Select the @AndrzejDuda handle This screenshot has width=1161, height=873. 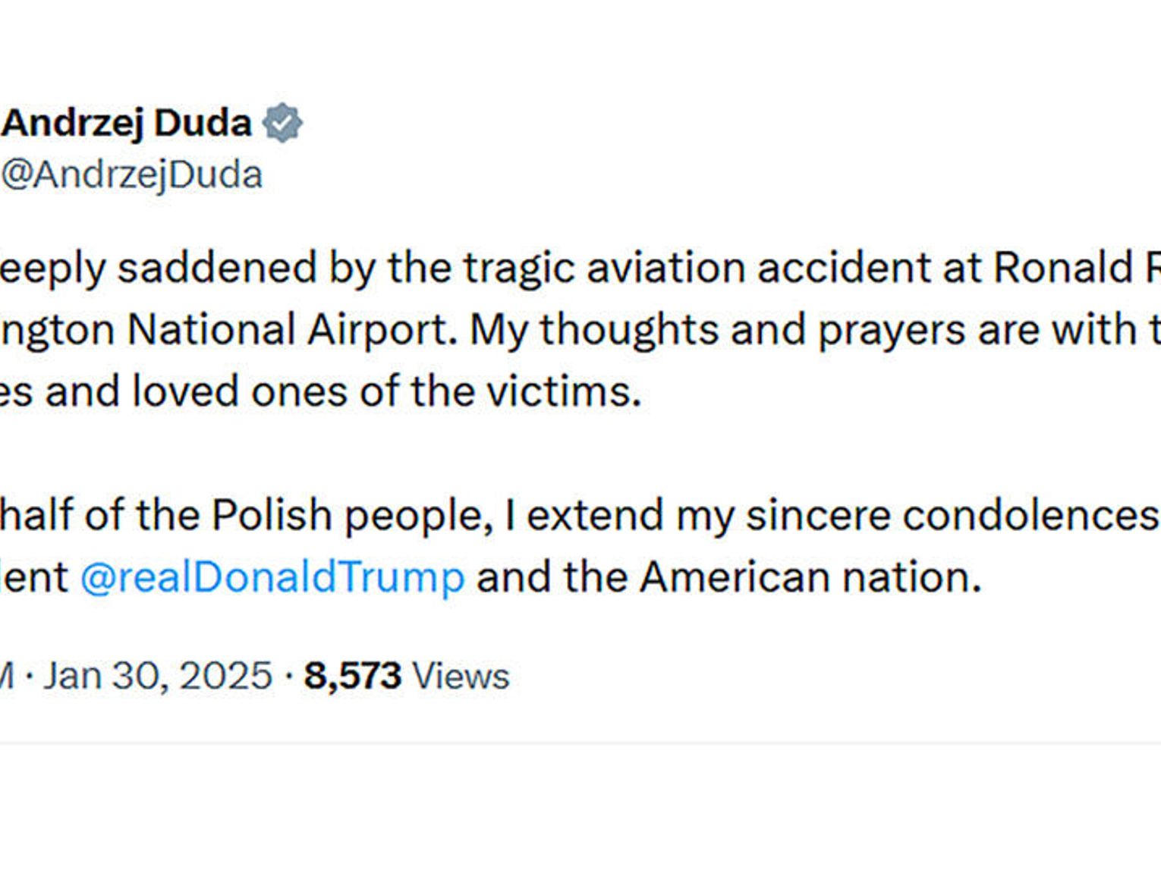tap(131, 175)
